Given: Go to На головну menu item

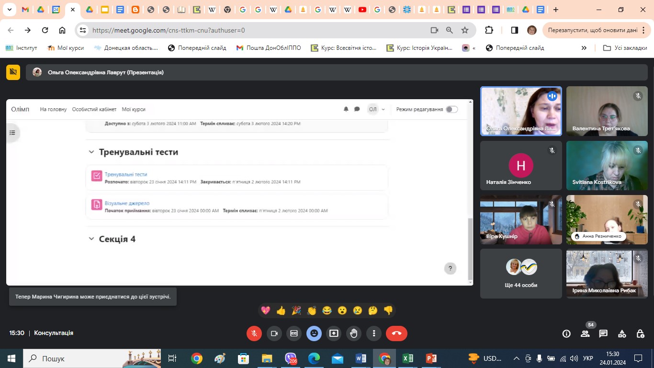Looking at the screenshot, I should click(53, 109).
